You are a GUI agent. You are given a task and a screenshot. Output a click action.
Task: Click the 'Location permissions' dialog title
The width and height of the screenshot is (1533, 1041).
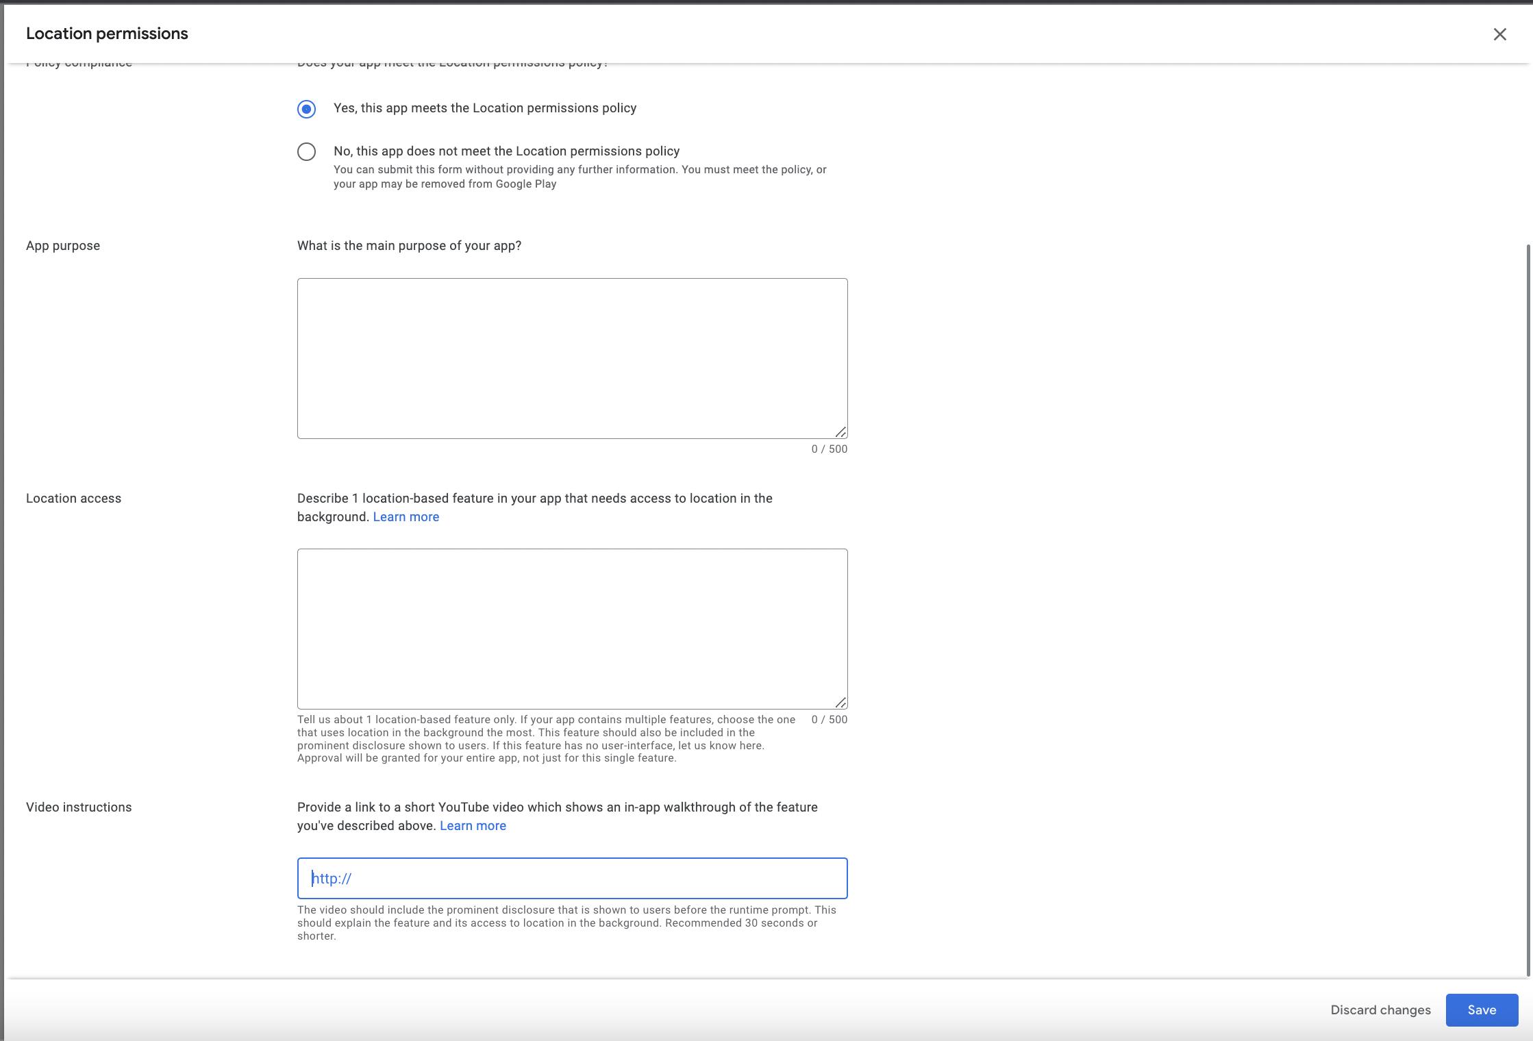(107, 34)
